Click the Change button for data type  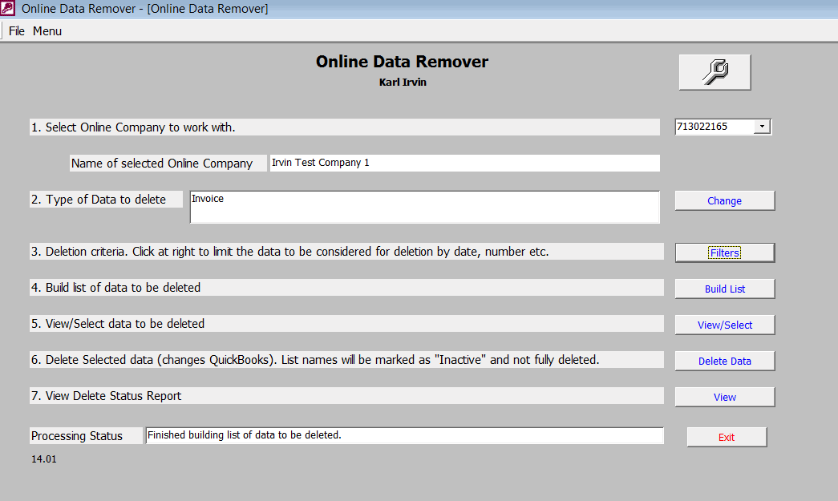pos(725,201)
